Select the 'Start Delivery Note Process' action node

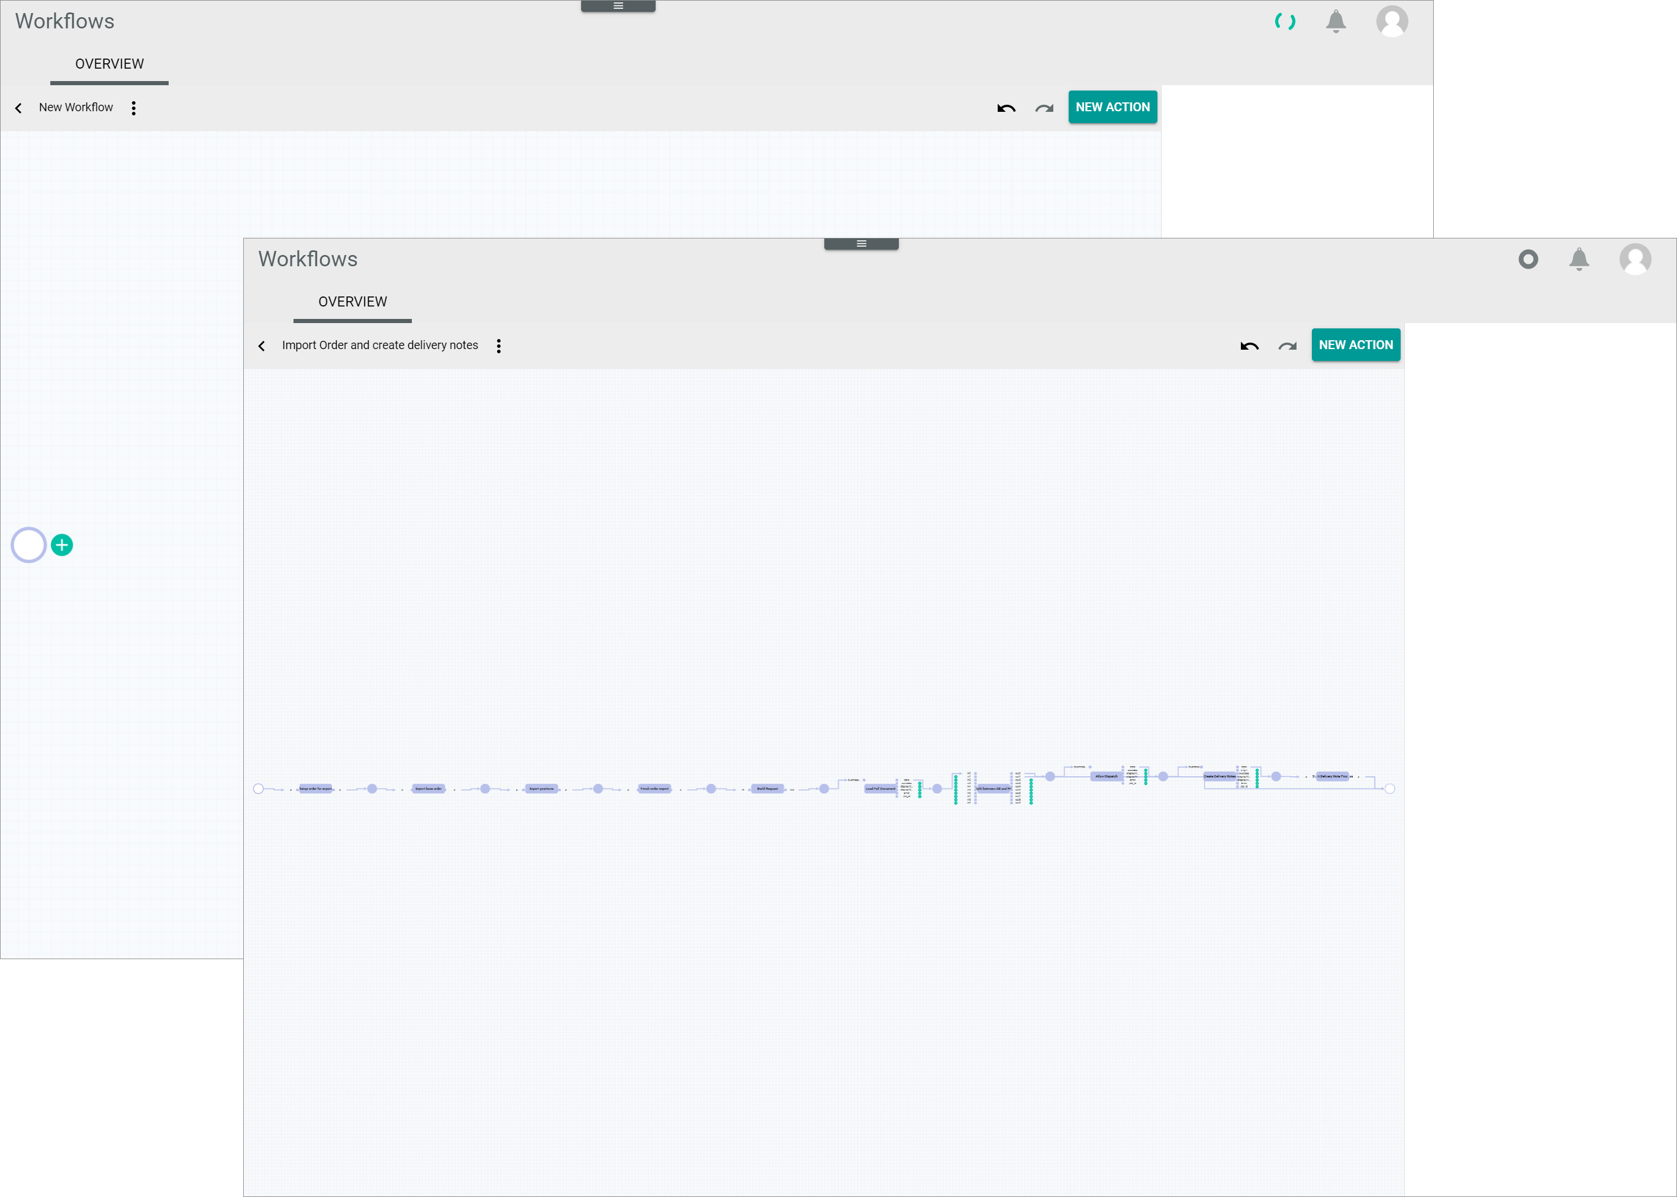(1332, 776)
